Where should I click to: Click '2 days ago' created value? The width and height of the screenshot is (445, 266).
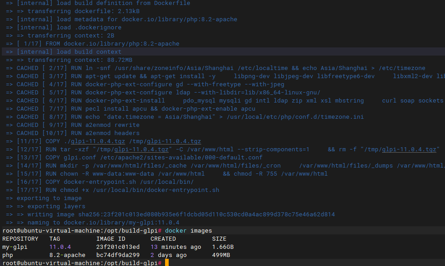[169, 255]
